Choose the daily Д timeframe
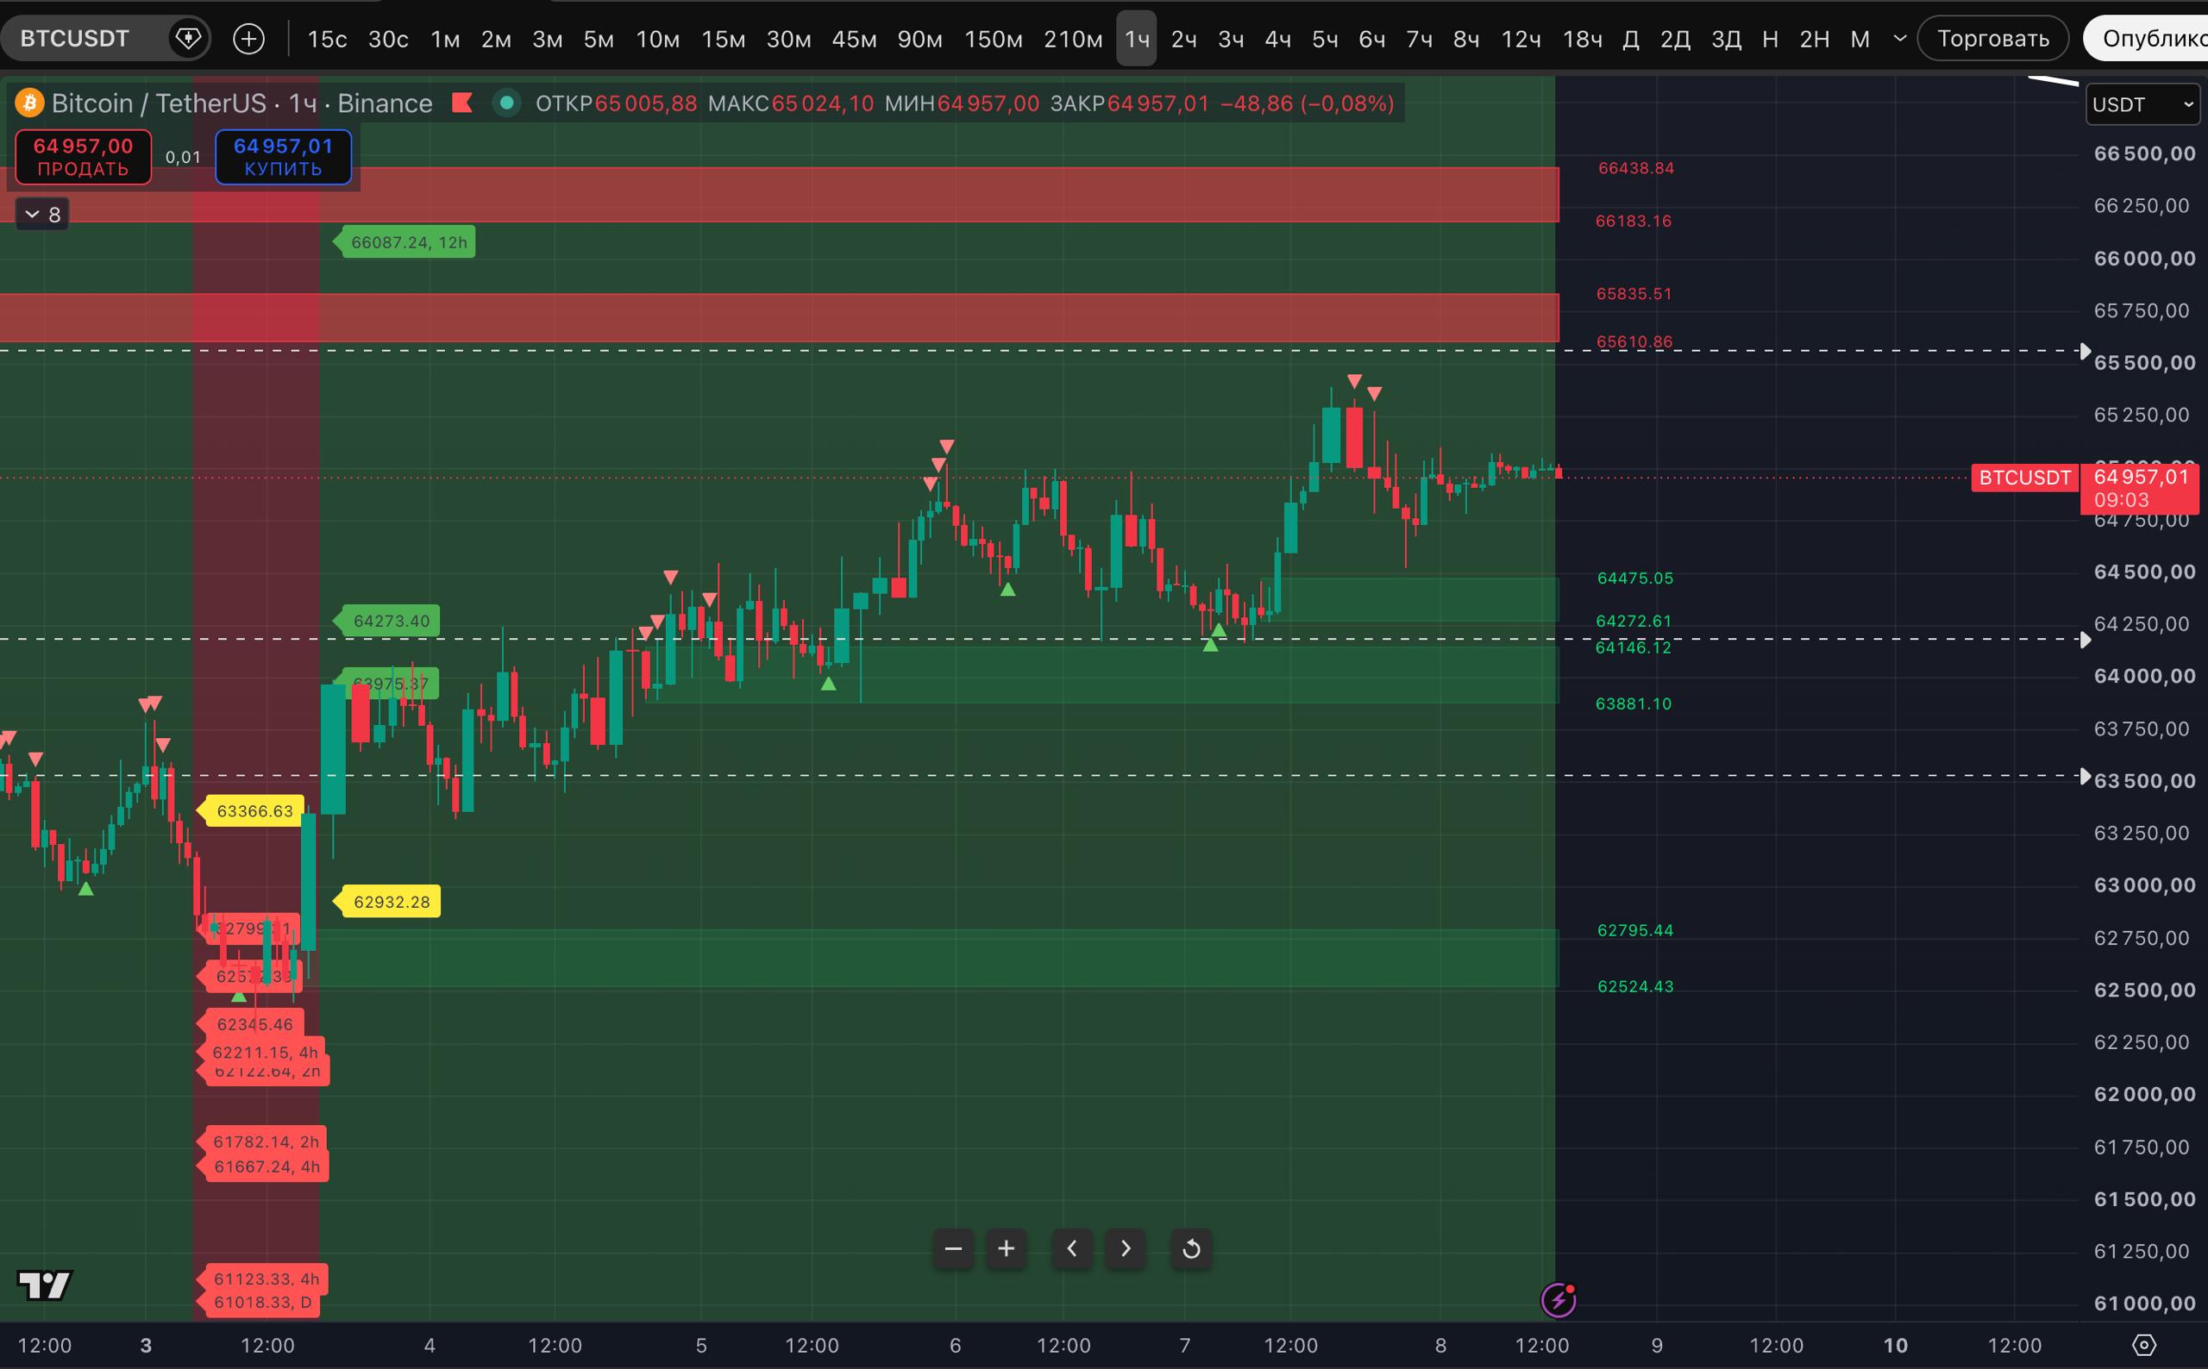 pos(1630,39)
